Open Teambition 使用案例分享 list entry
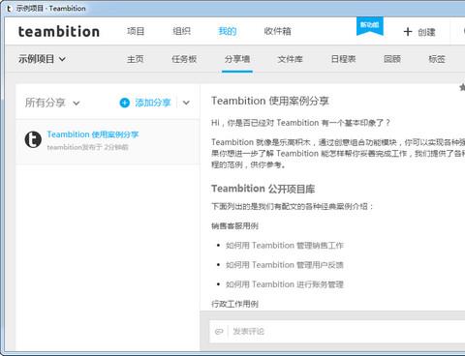 [93, 134]
